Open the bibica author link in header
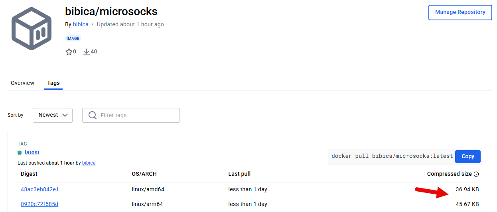497x212 pixels. click(81, 24)
